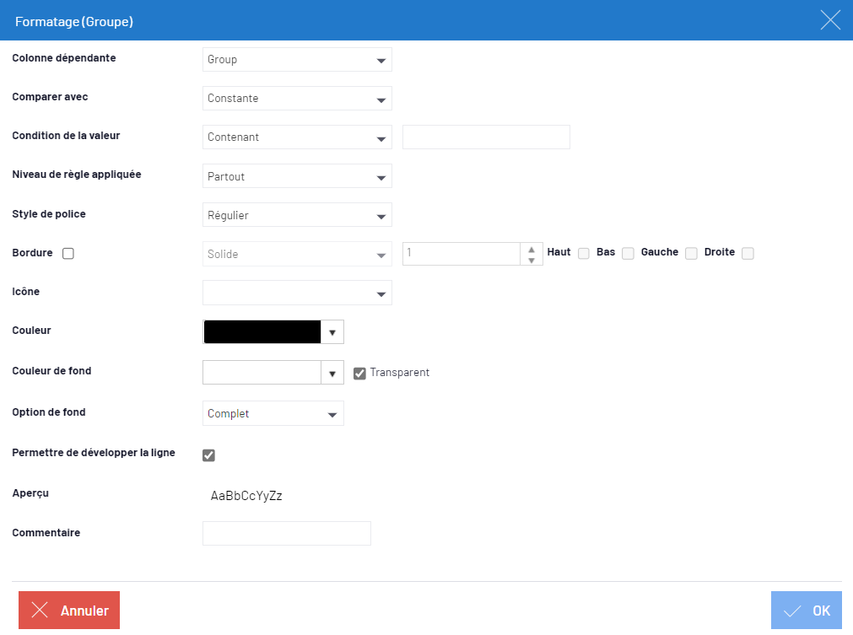Check the Bas border checkbox
The image size is (853, 635).
point(628,254)
